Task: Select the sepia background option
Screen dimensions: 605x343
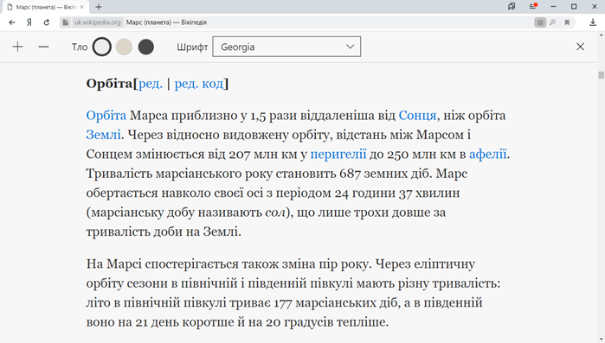Action: 124,47
